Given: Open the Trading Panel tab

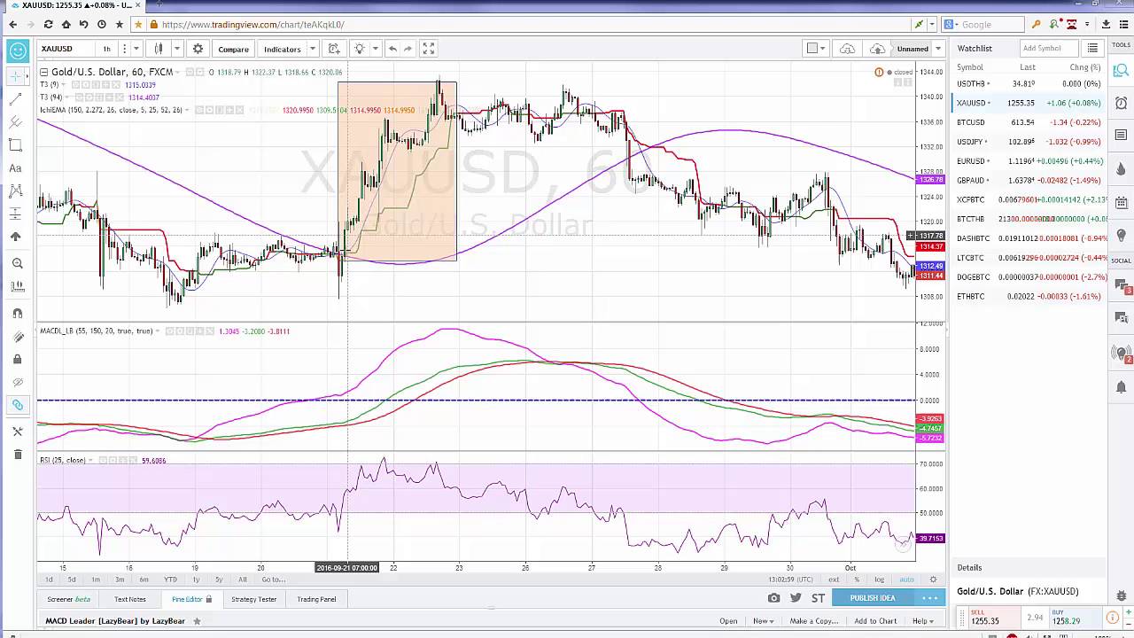Looking at the screenshot, I should pos(316,599).
